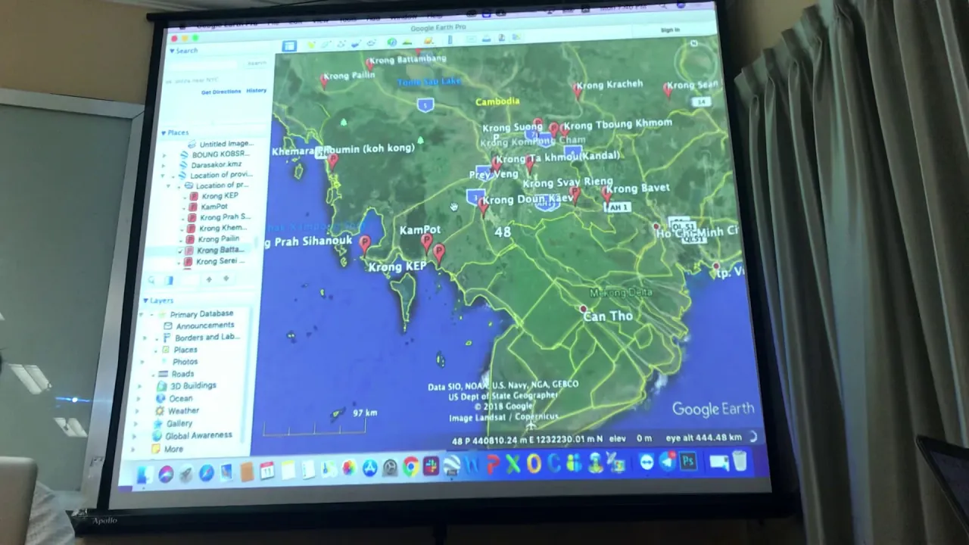
Task: Click the compass North indicator on the map
Action: 694,43
